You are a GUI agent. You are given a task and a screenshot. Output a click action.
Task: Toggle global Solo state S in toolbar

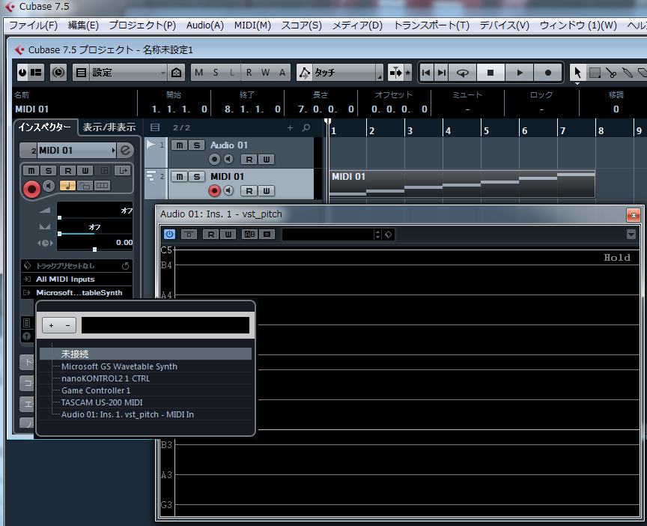click(216, 73)
